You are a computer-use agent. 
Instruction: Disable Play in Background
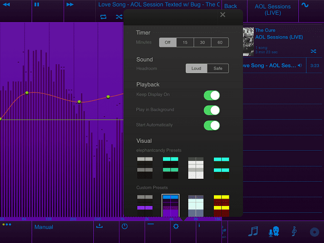coord(212,110)
